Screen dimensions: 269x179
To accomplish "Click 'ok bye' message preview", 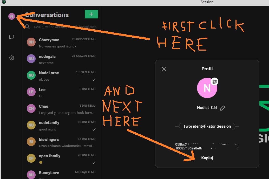I will 44,79.
